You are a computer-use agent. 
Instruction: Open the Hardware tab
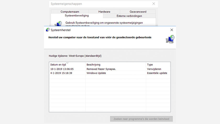104,12
